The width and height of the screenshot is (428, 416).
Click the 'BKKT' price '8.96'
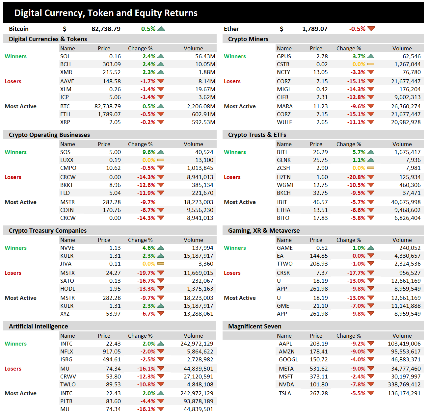(x=115, y=185)
